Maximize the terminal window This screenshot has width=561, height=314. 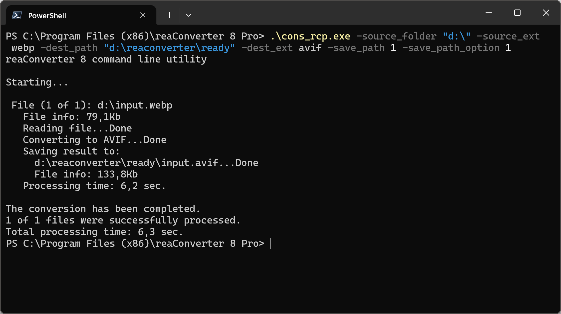tap(517, 12)
